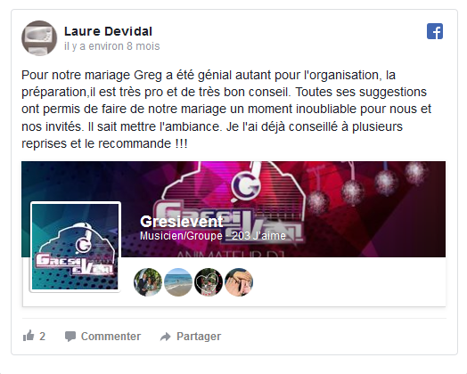Click the disco balls in cover photo
467x374 pixels.
(x=366, y=186)
